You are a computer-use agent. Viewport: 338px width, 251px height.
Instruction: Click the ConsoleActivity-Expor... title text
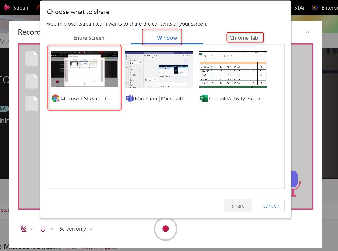click(x=237, y=99)
